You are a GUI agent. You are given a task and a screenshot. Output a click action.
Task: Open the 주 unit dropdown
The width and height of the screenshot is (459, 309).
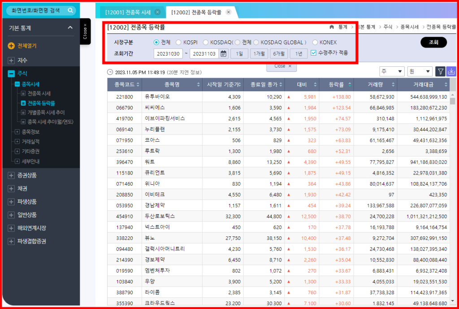click(x=392, y=71)
